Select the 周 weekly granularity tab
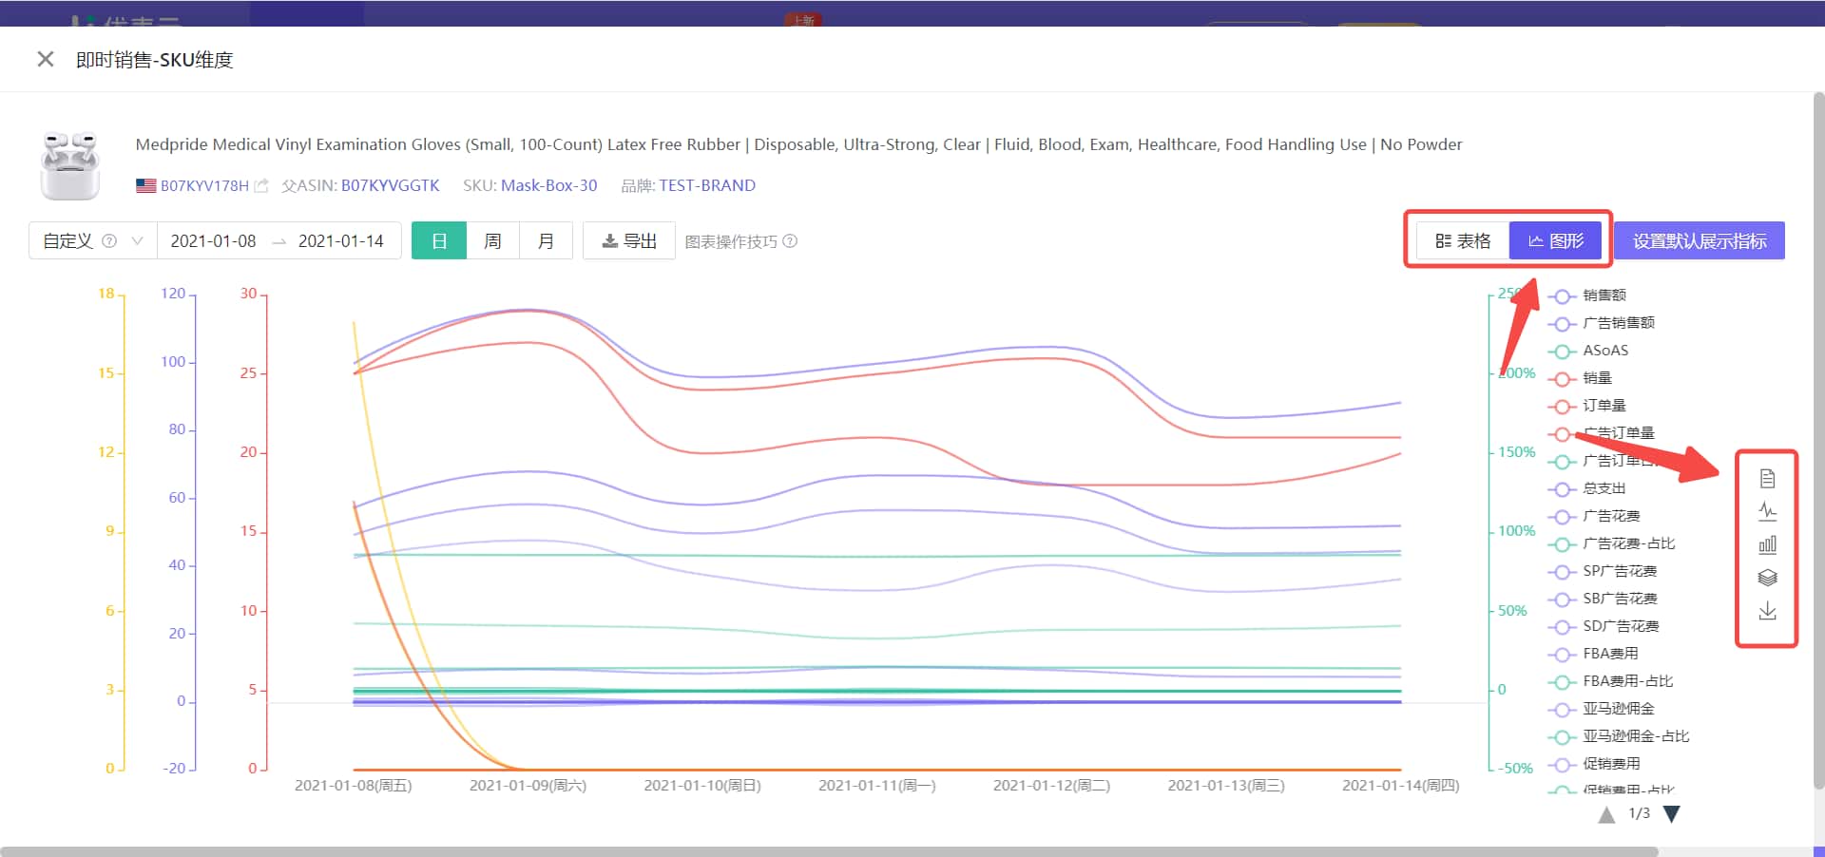Screen dimensions: 1825x857 tap(492, 241)
